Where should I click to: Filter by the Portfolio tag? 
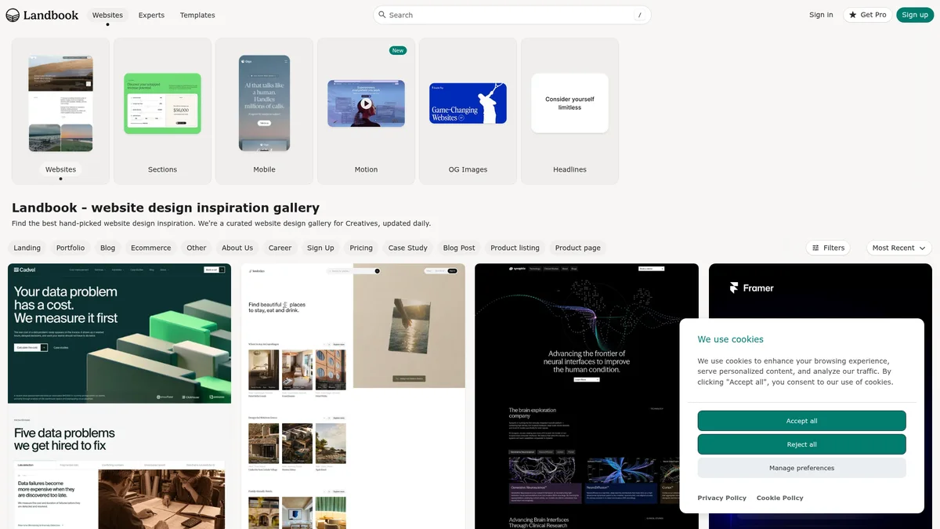tap(70, 248)
